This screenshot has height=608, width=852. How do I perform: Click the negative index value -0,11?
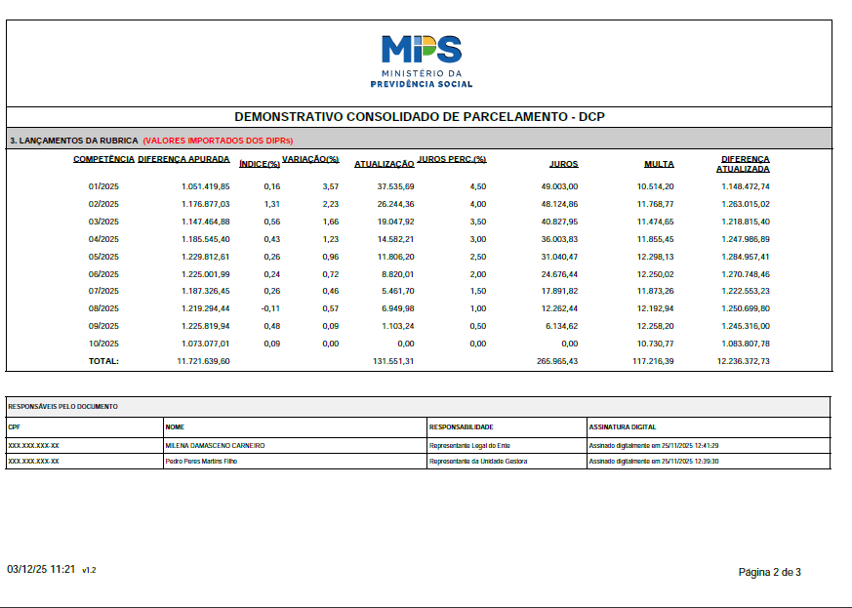click(x=269, y=308)
